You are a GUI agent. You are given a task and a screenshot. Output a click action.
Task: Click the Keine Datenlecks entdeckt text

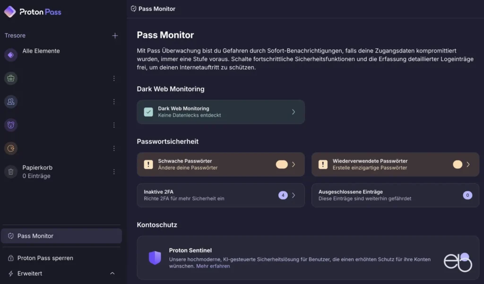[x=190, y=115]
